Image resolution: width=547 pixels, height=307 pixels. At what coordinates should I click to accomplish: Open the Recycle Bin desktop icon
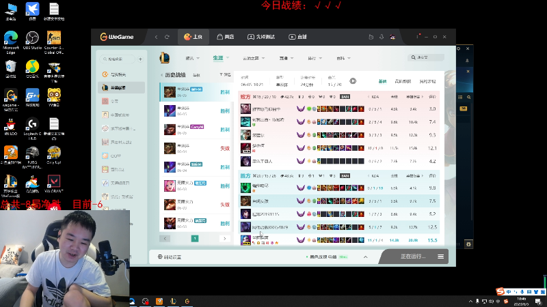point(11,69)
